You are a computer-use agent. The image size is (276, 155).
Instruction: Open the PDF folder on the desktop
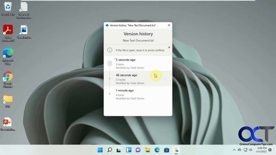coord(8,101)
